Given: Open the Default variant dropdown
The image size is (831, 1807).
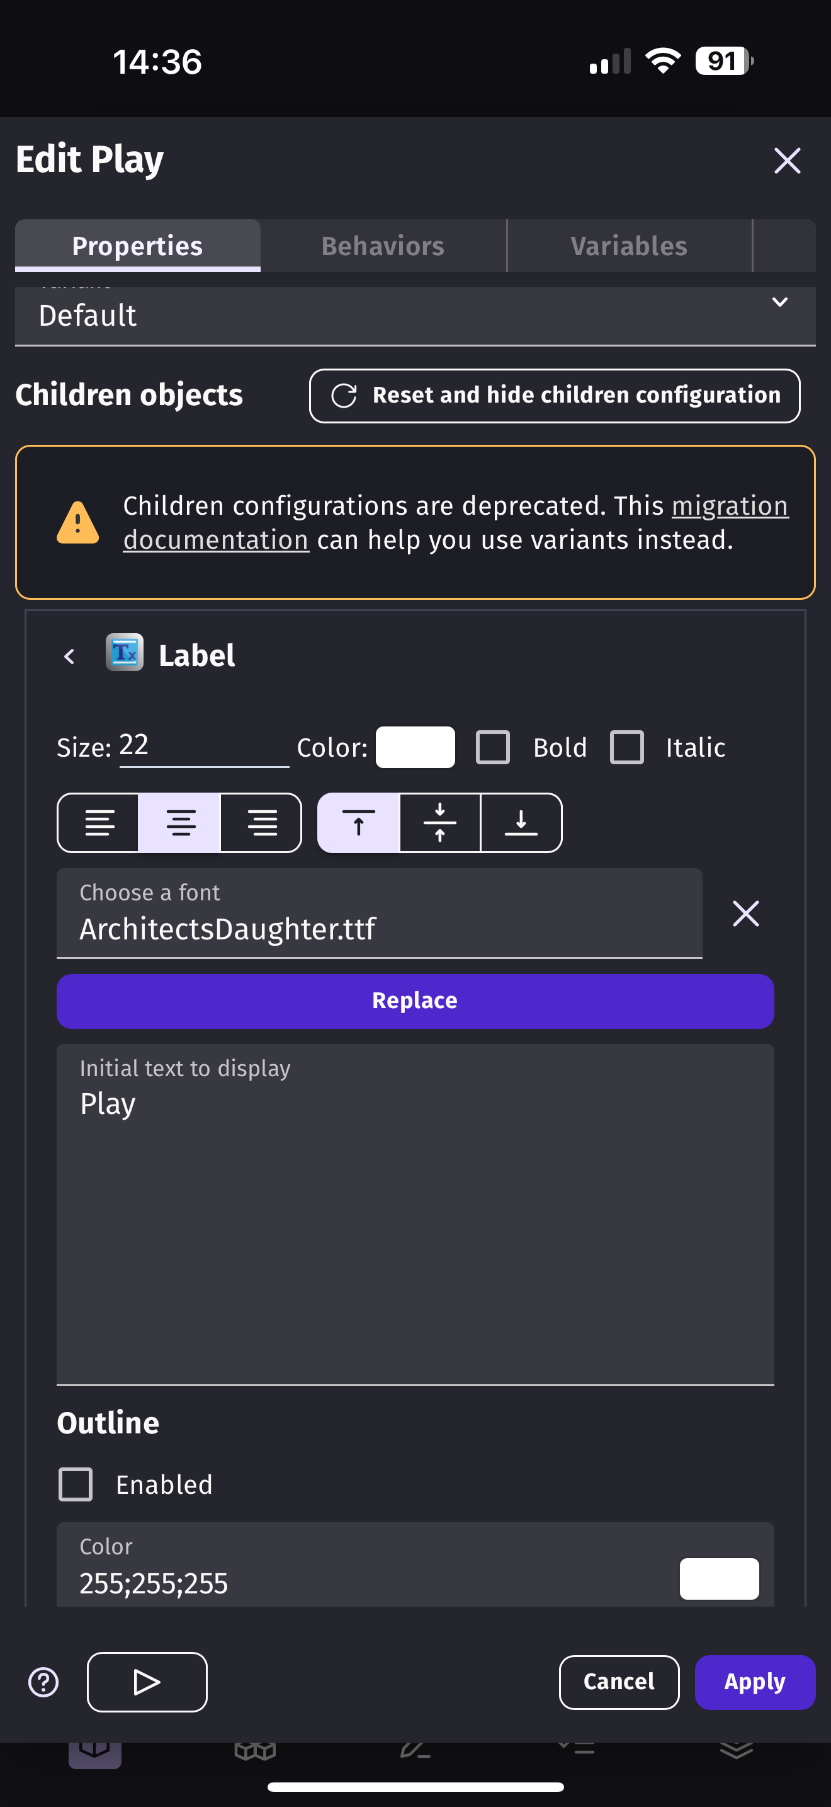Looking at the screenshot, I should [x=415, y=316].
